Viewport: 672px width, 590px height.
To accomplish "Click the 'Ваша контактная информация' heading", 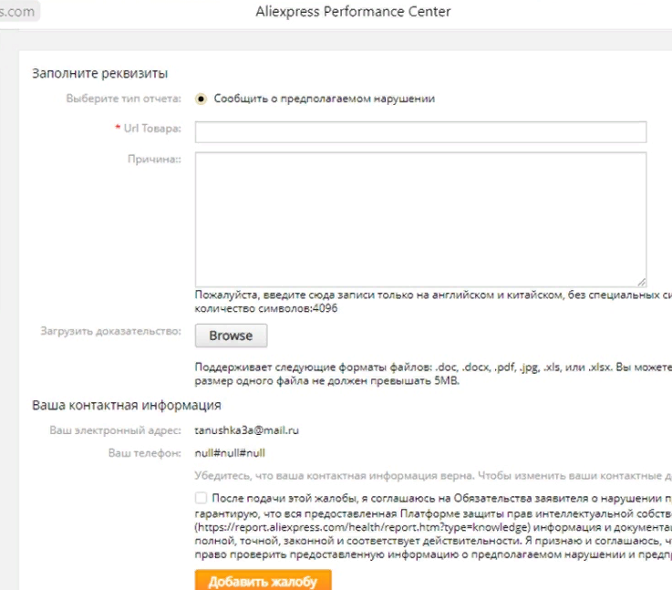I will 127,405.
